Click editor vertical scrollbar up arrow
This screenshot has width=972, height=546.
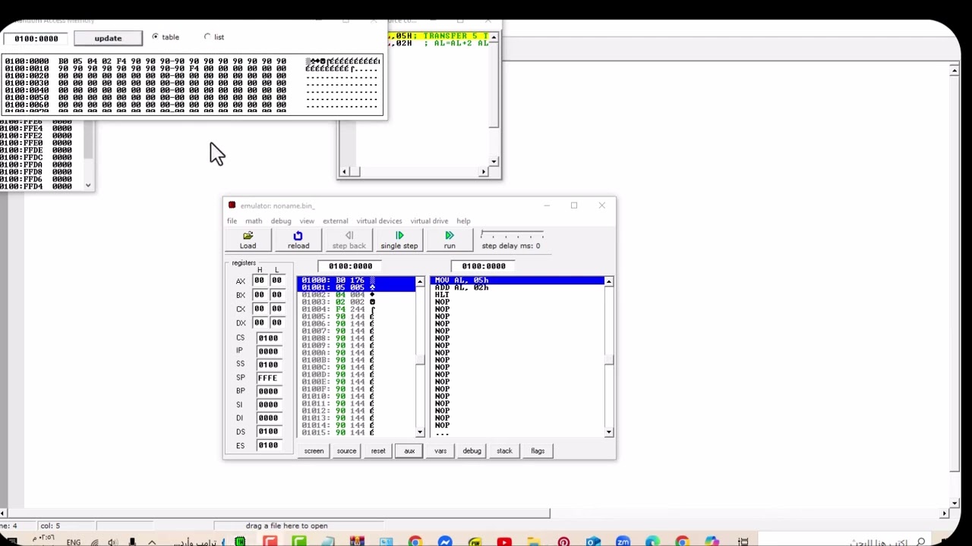[955, 70]
